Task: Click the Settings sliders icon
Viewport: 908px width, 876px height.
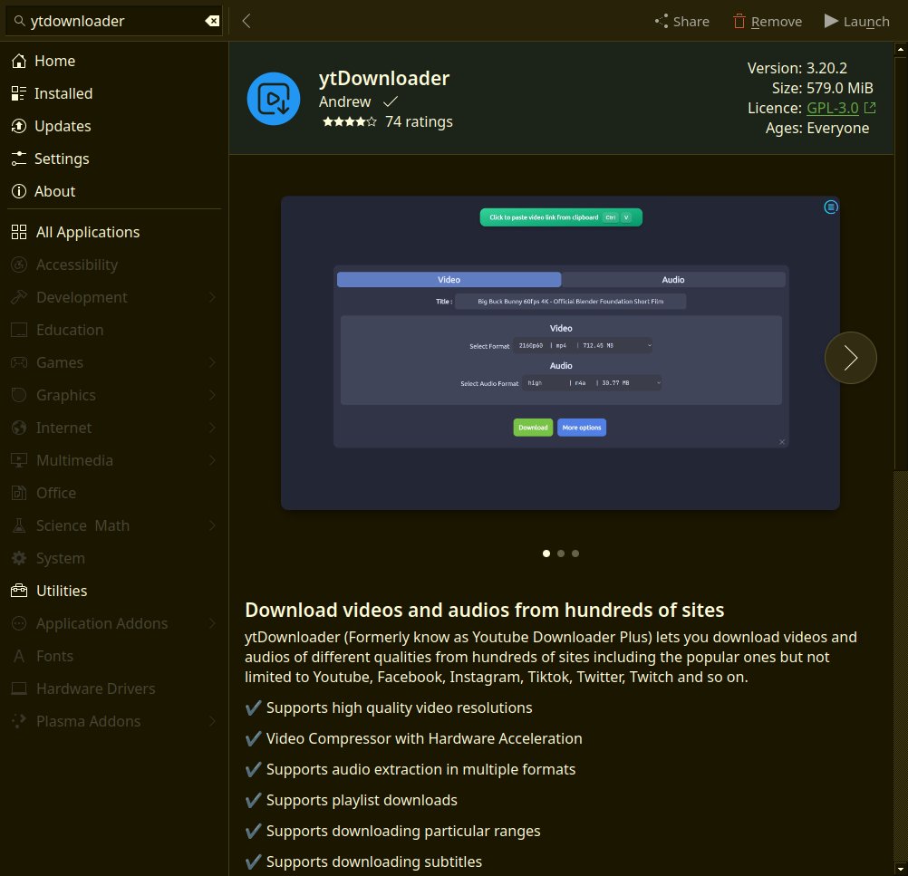Action: click(19, 159)
